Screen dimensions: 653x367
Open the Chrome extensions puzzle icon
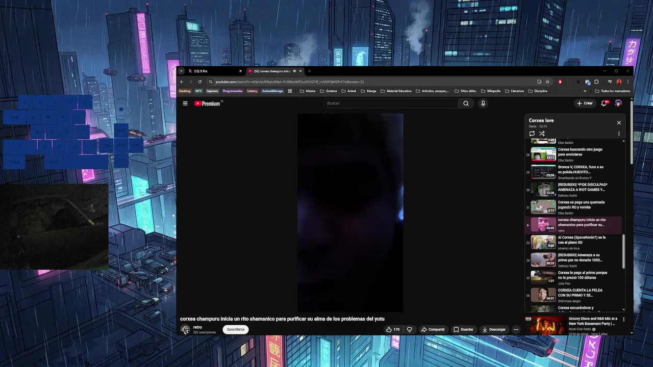(596, 82)
